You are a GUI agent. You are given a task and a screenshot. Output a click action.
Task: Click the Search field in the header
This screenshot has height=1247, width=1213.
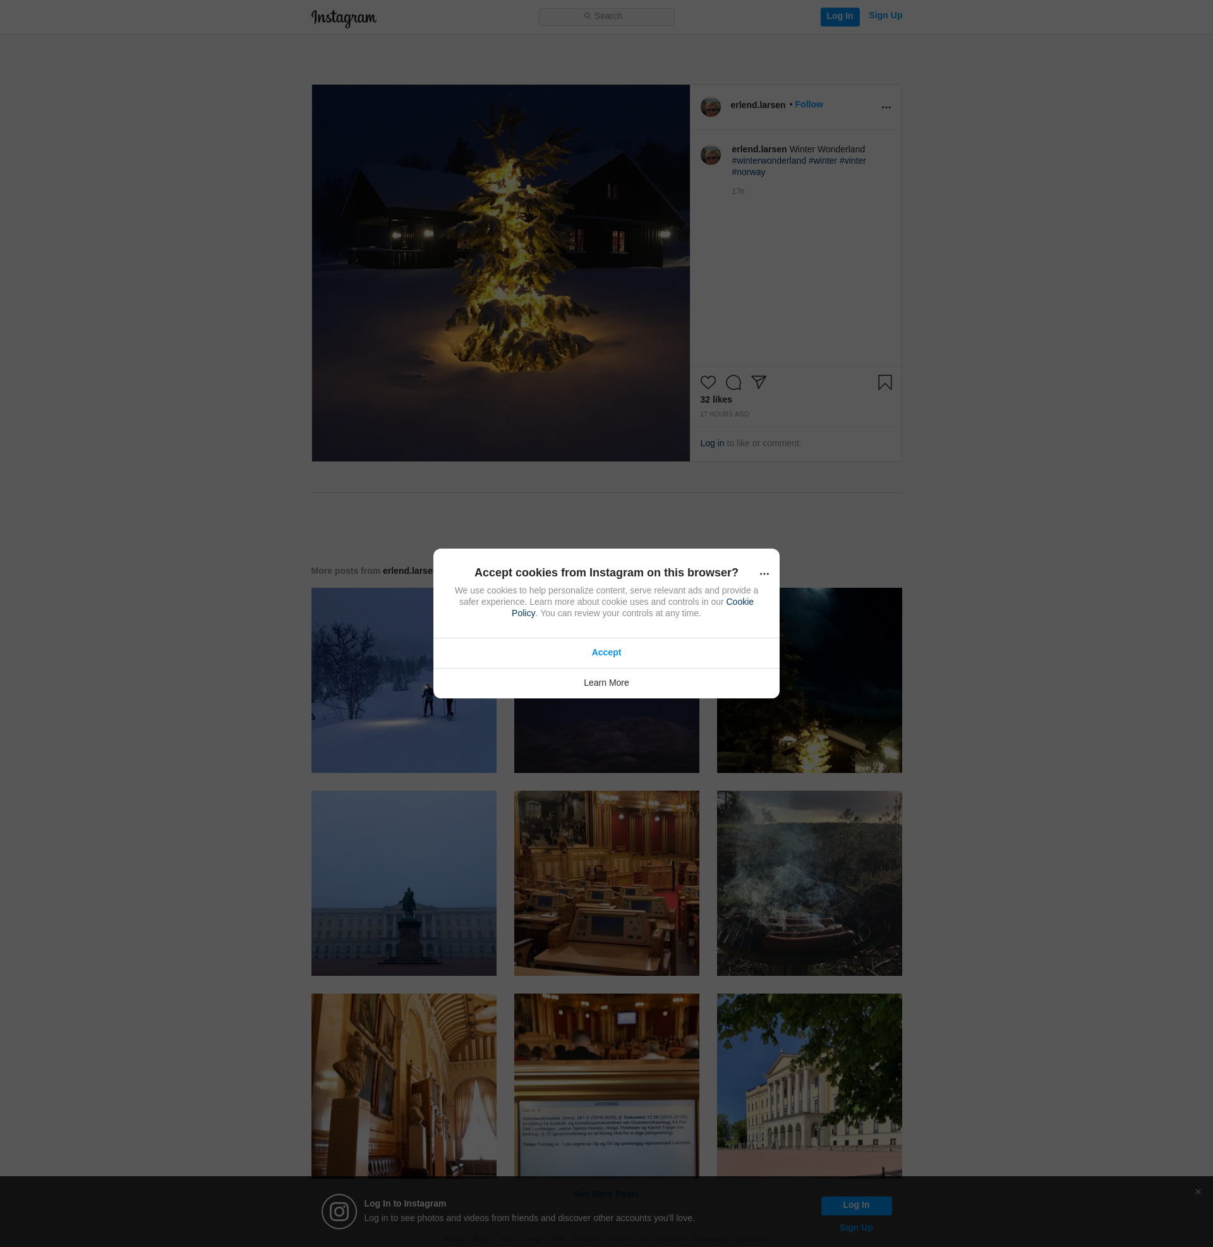point(606,16)
